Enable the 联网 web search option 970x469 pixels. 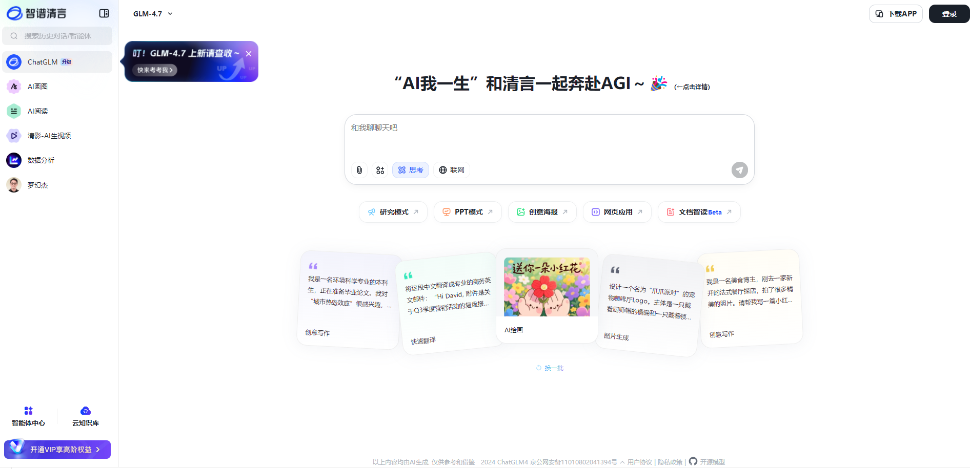click(x=451, y=169)
